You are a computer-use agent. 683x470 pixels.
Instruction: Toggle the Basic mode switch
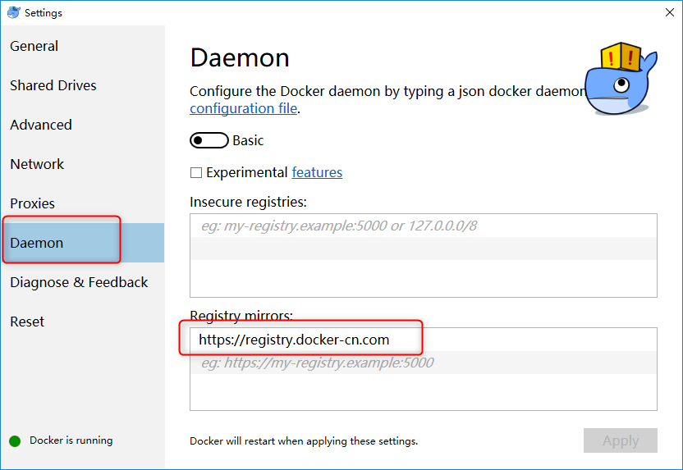[x=209, y=140]
